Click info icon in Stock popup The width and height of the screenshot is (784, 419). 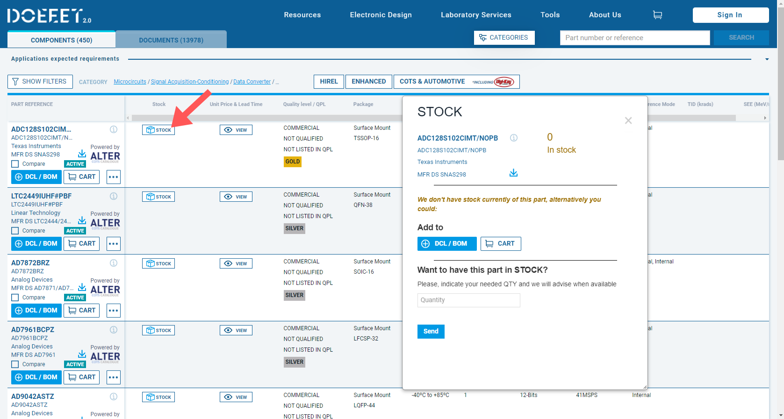click(514, 138)
